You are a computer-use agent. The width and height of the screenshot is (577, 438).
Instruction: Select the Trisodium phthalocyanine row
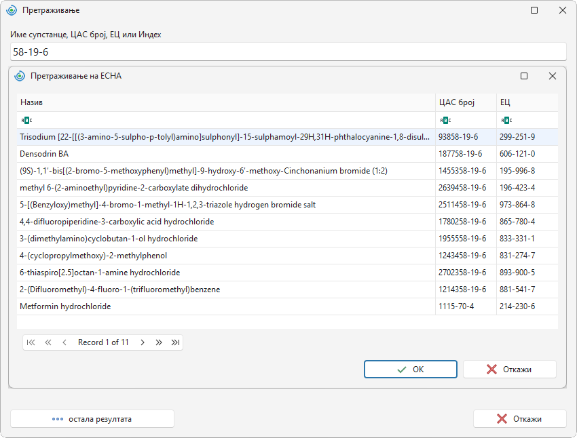287,137
